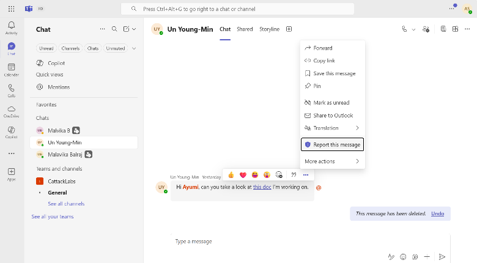Quote reply to the message

(294, 175)
